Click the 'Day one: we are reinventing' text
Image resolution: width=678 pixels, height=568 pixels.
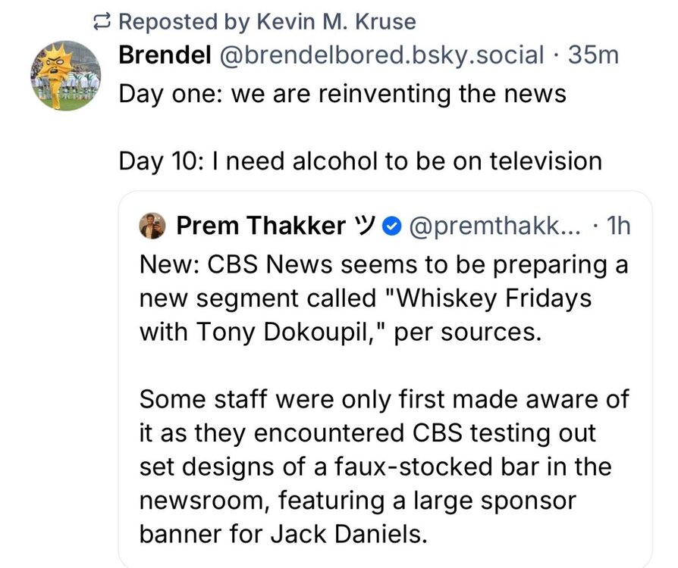tap(343, 93)
